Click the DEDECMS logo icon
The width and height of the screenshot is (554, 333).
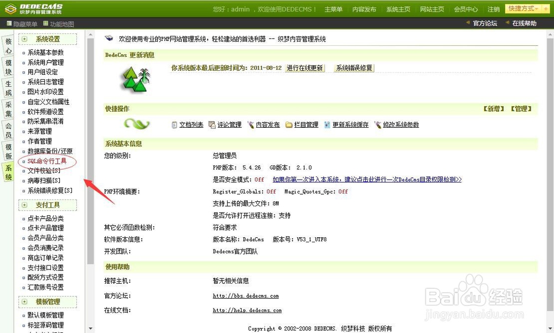point(11,8)
